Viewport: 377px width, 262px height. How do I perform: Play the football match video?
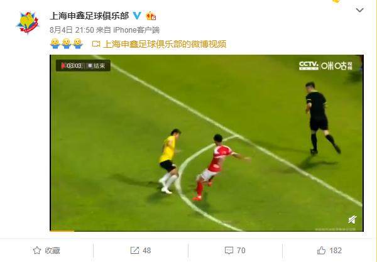pyautogui.click(x=207, y=143)
